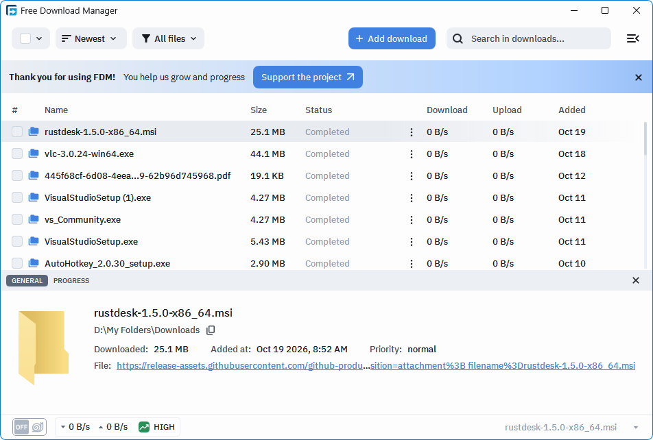This screenshot has width=653, height=440.
Task: Open the All files filter dropdown
Action: pyautogui.click(x=168, y=38)
